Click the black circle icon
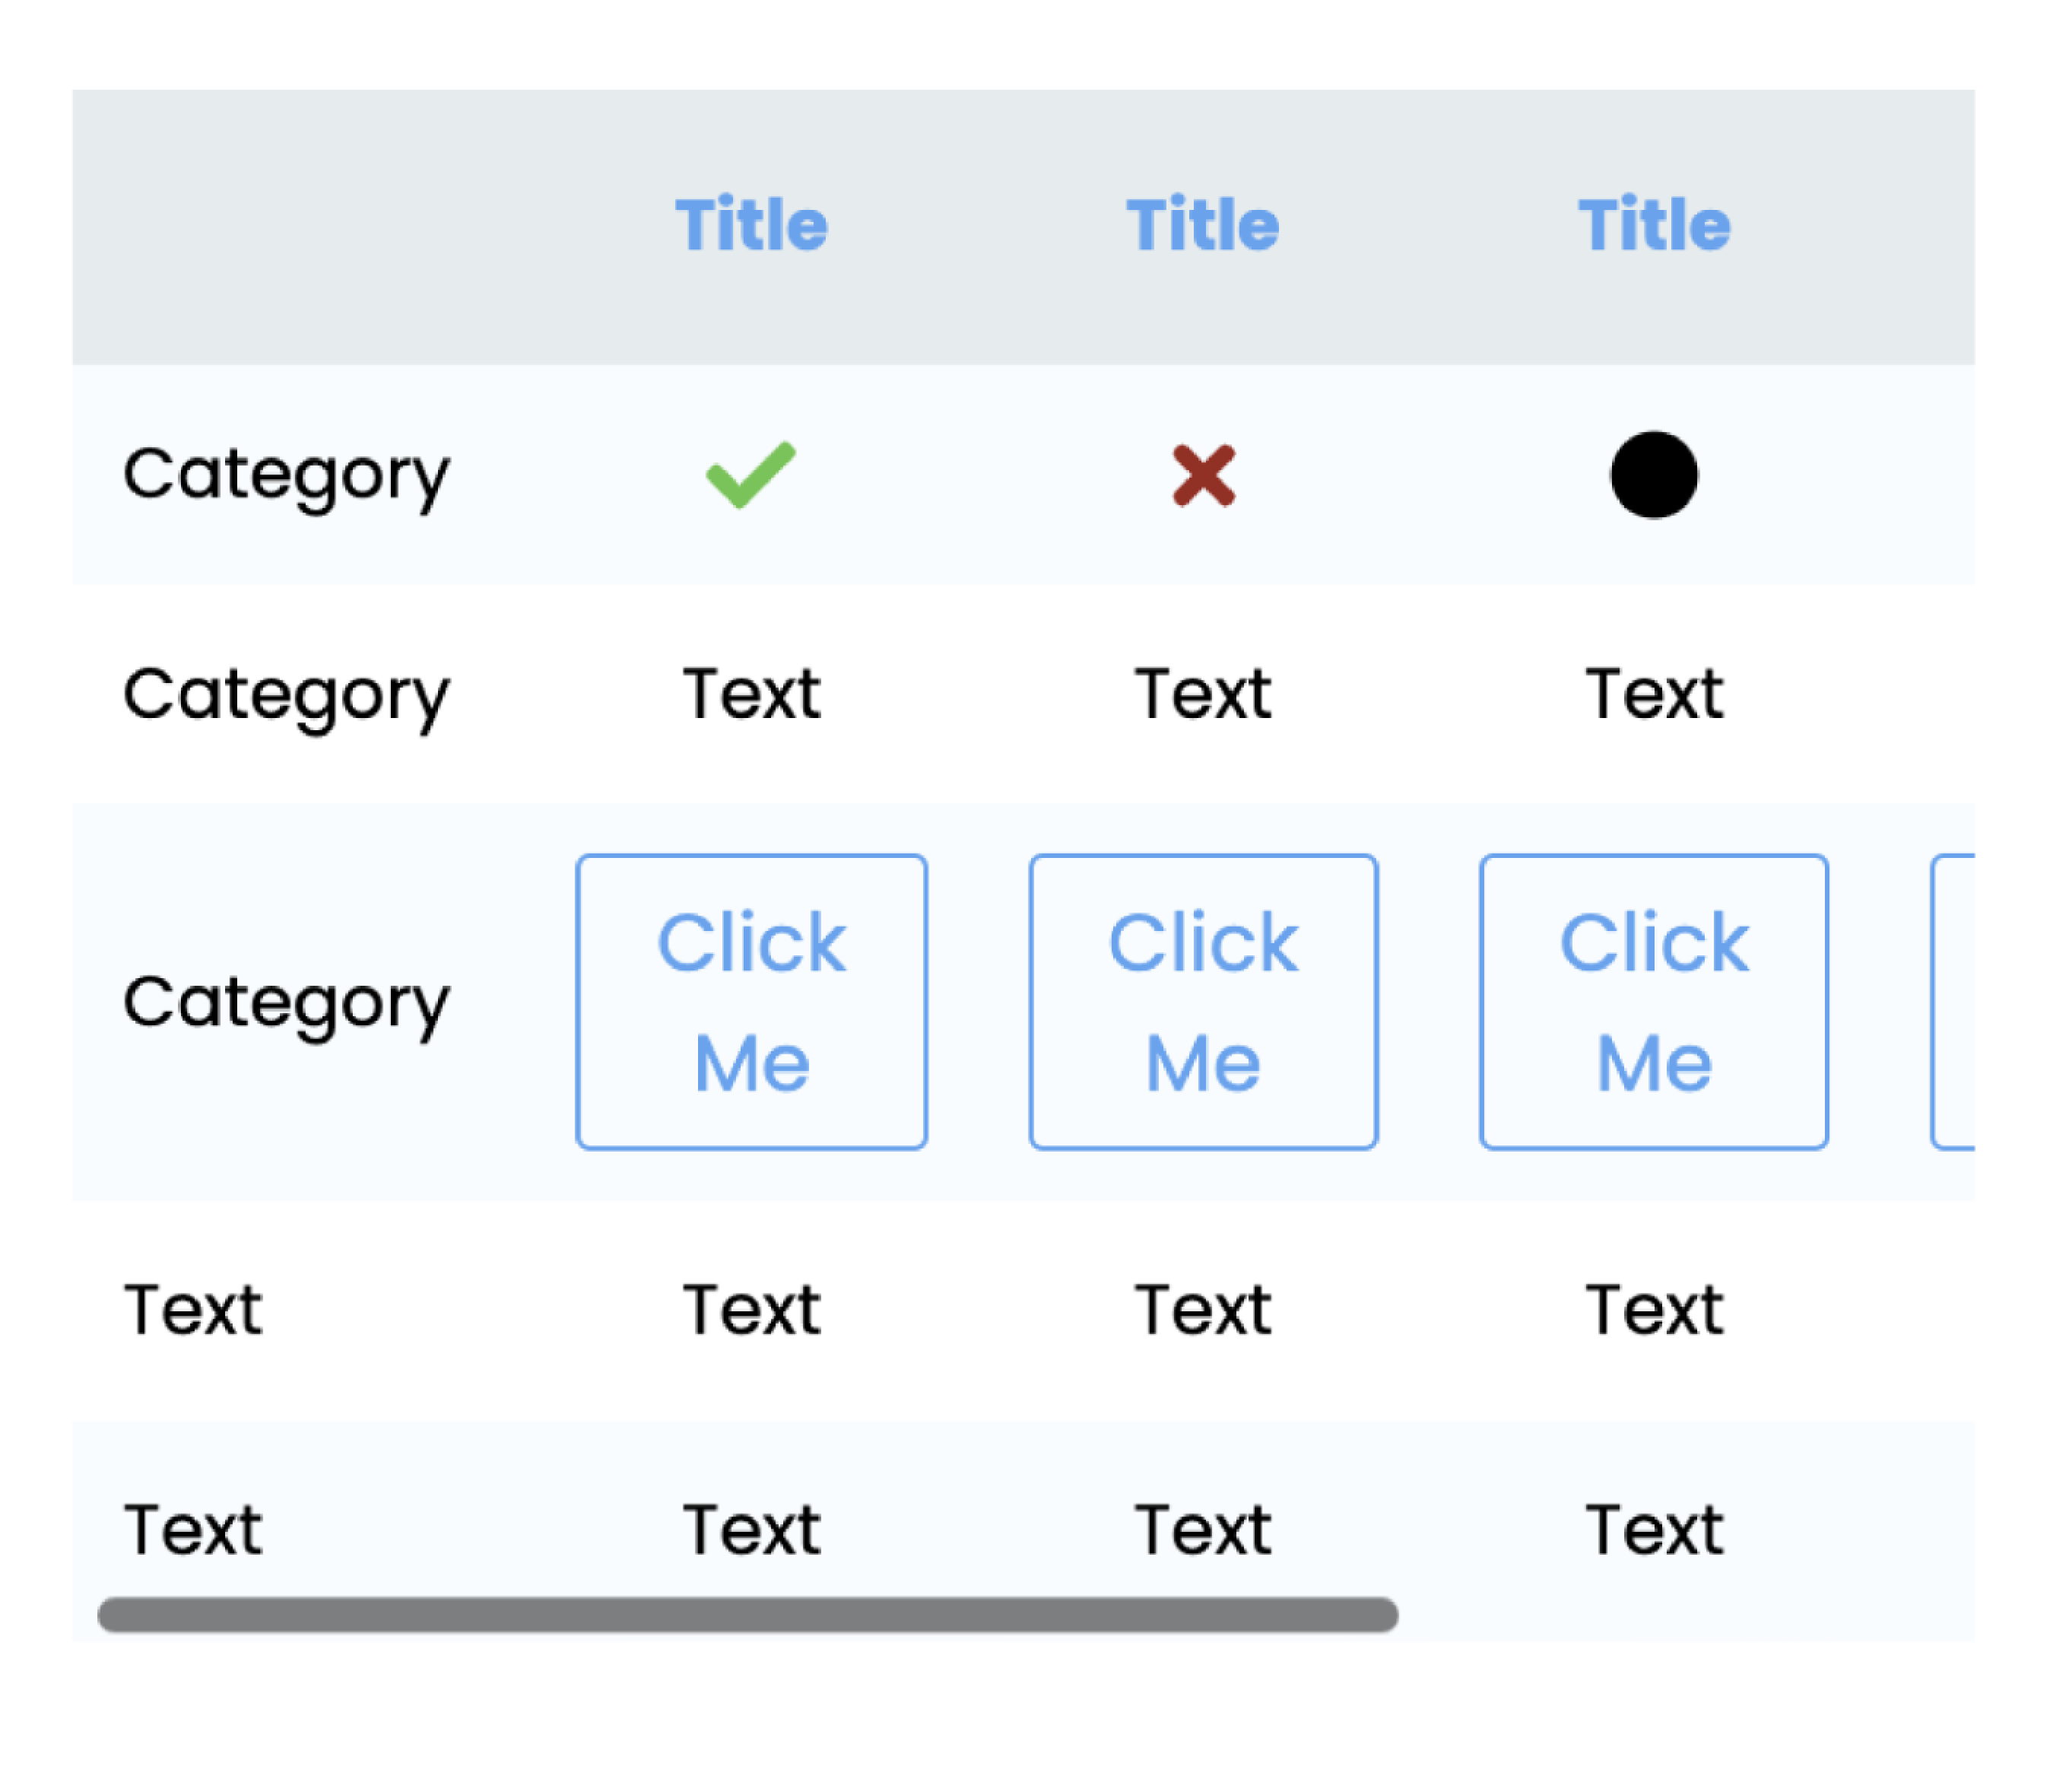 (1655, 475)
